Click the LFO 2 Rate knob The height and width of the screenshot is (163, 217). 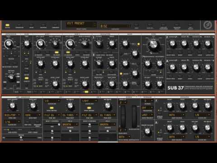pos(70,44)
